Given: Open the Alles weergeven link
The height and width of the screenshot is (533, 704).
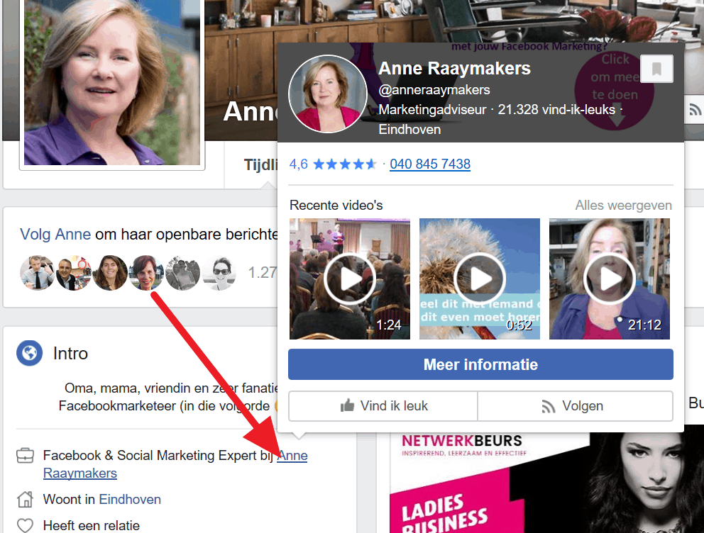Looking at the screenshot, I should click(x=624, y=206).
